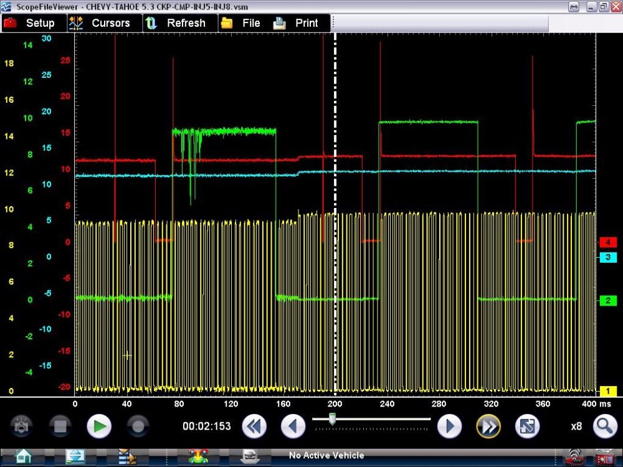
Task: Open the Setup menu
Action: [x=30, y=23]
